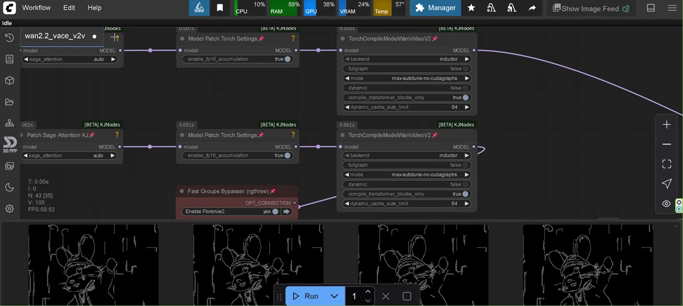
Task: Grab the run toolbar drag handle
Action: pyautogui.click(x=279, y=297)
